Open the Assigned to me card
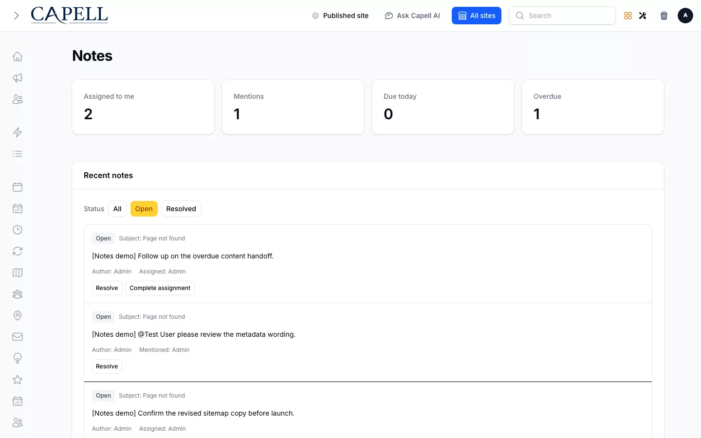 (x=143, y=107)
